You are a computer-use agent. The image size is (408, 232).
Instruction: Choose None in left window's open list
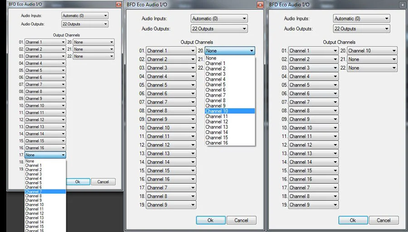(45, 161)
